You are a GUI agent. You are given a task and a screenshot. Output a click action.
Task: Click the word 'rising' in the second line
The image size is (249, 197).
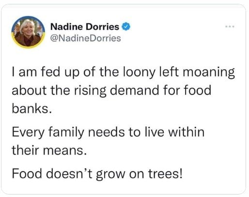tap(90, 91)
